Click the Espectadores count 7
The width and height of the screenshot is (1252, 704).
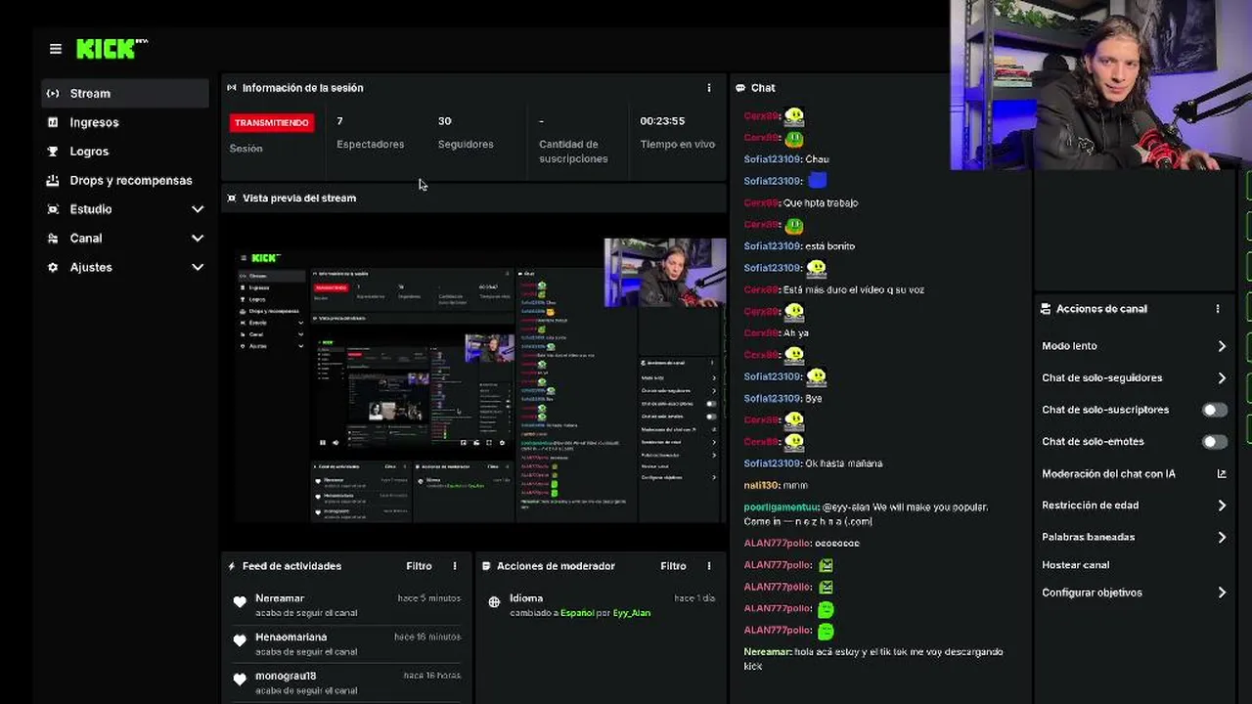tap(339, 121)
